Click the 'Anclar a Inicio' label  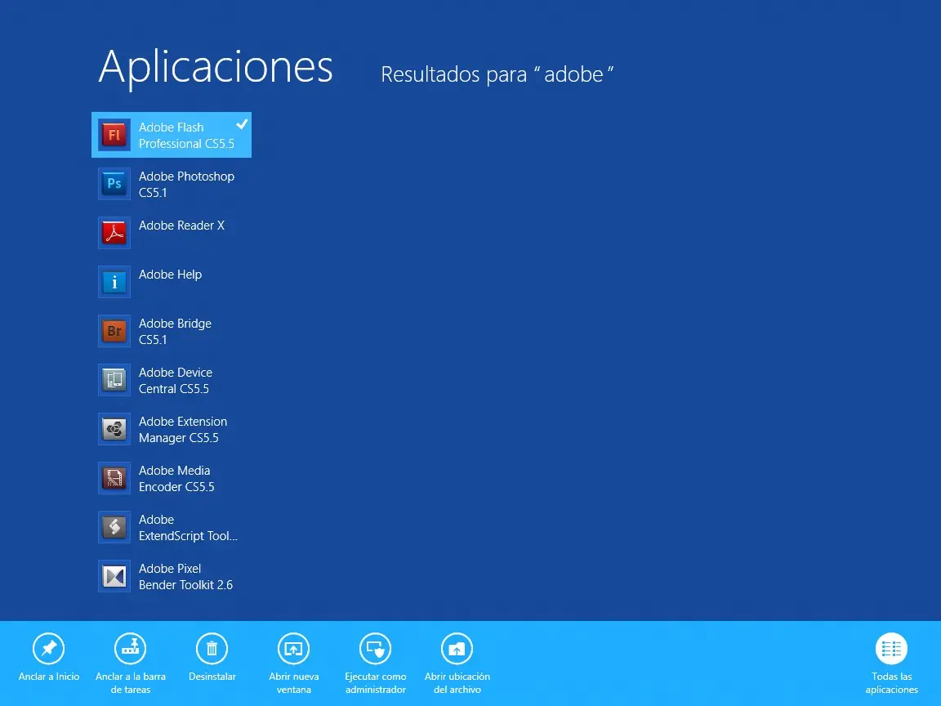click(49, 677)
